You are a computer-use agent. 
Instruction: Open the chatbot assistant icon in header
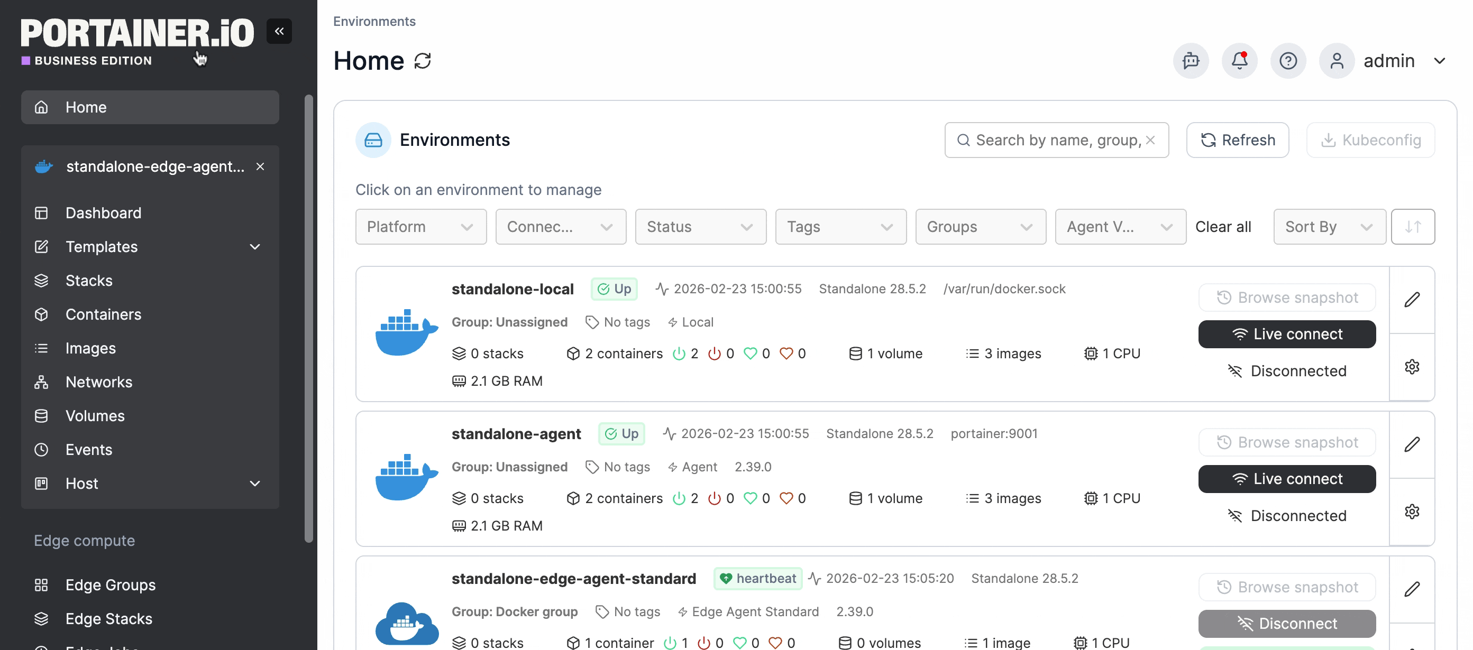[1191, 61]
